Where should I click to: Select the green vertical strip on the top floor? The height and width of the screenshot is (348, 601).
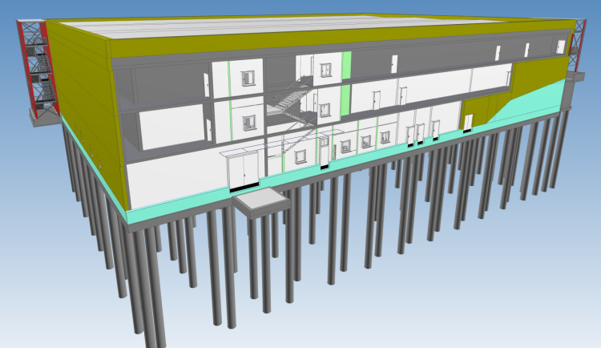click(x=346, y=64)
